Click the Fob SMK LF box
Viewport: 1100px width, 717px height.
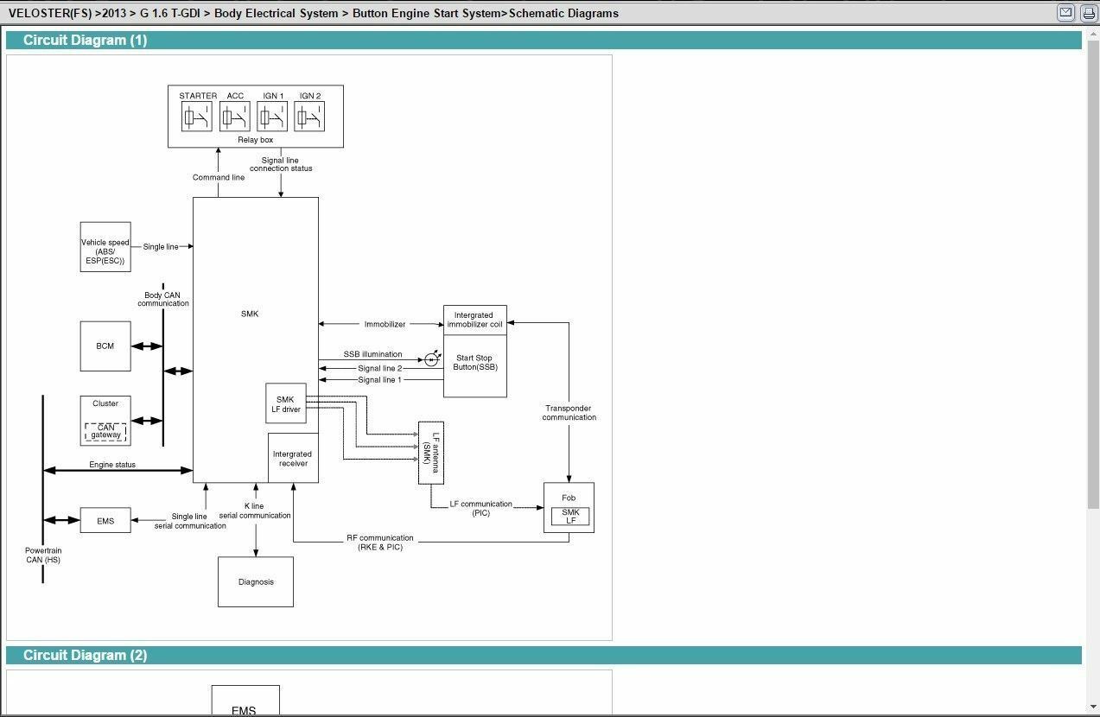[x=570, y=517]
